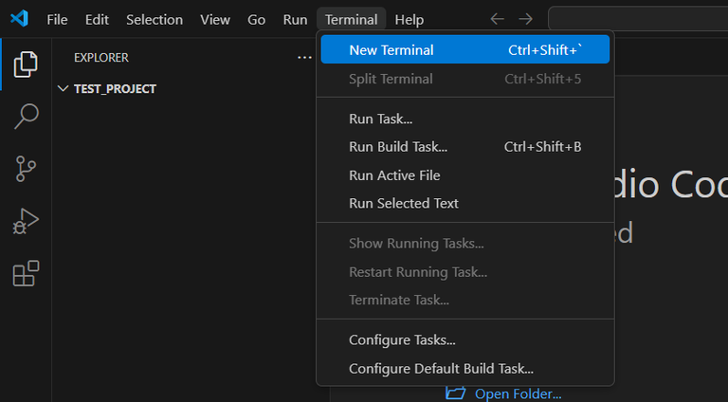Image resolution: width=728 pixels, height=402 pixels.
Task: Select Run Build Task... option
Action: (398, 147)
